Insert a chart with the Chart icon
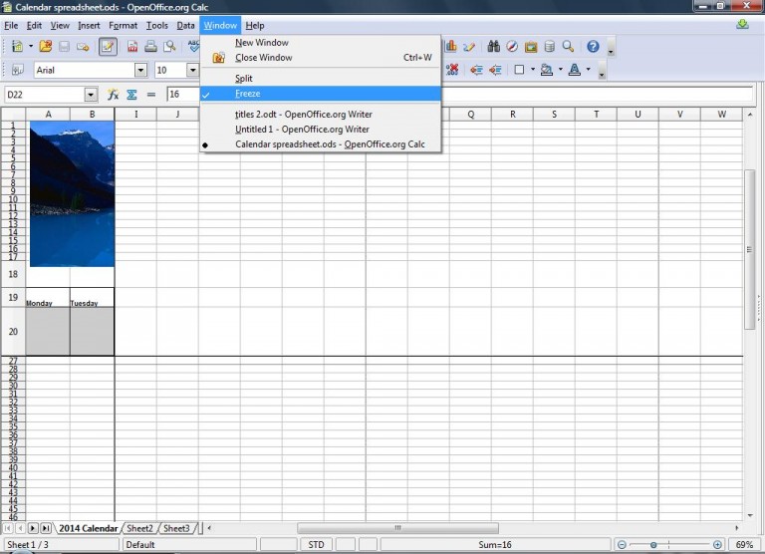Viewport: 765px width, 554px height. pos(451,47)
